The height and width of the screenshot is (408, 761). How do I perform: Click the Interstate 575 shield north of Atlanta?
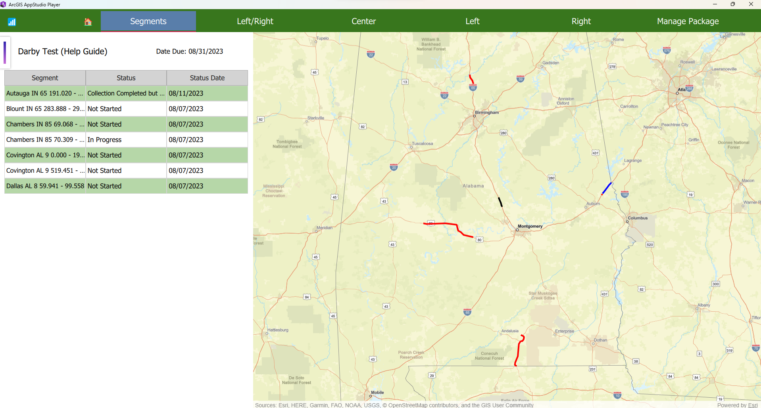point(667,50)
